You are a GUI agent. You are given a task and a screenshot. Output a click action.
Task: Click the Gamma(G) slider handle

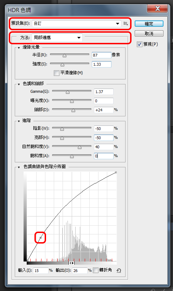tap(68, 92)
